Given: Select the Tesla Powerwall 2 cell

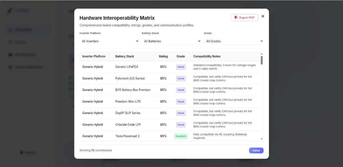Looking at the screenshot, I should [x=127, y=136].
